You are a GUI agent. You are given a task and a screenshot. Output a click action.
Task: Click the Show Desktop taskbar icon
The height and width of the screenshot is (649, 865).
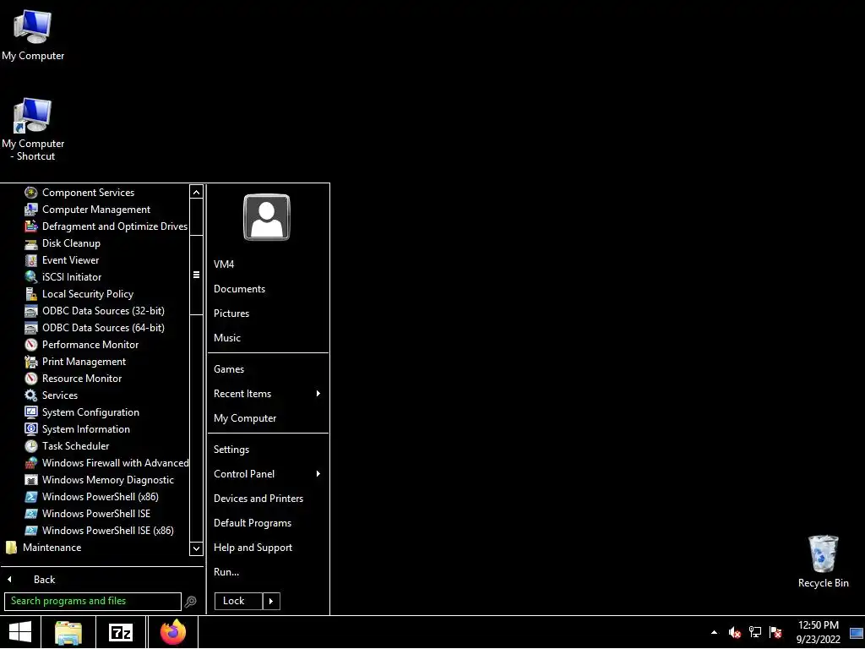[857, 633]
